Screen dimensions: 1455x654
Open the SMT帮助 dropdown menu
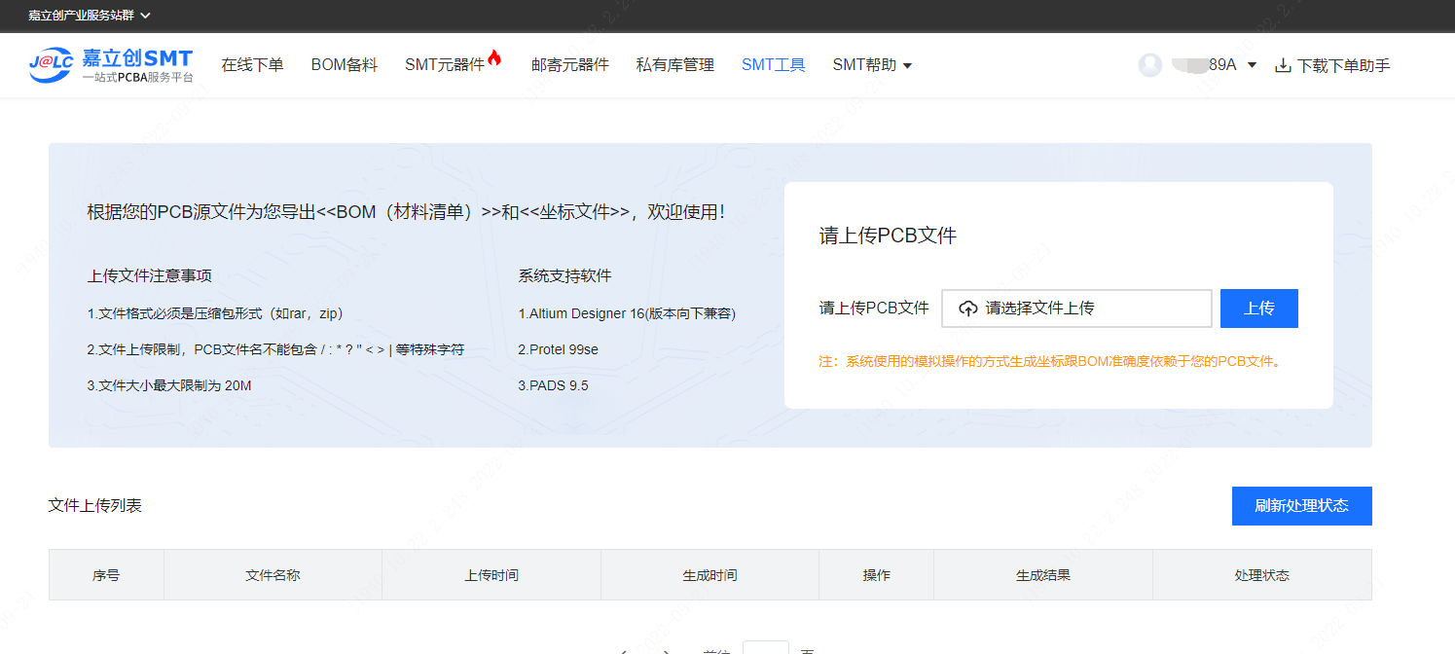point(872,65)
